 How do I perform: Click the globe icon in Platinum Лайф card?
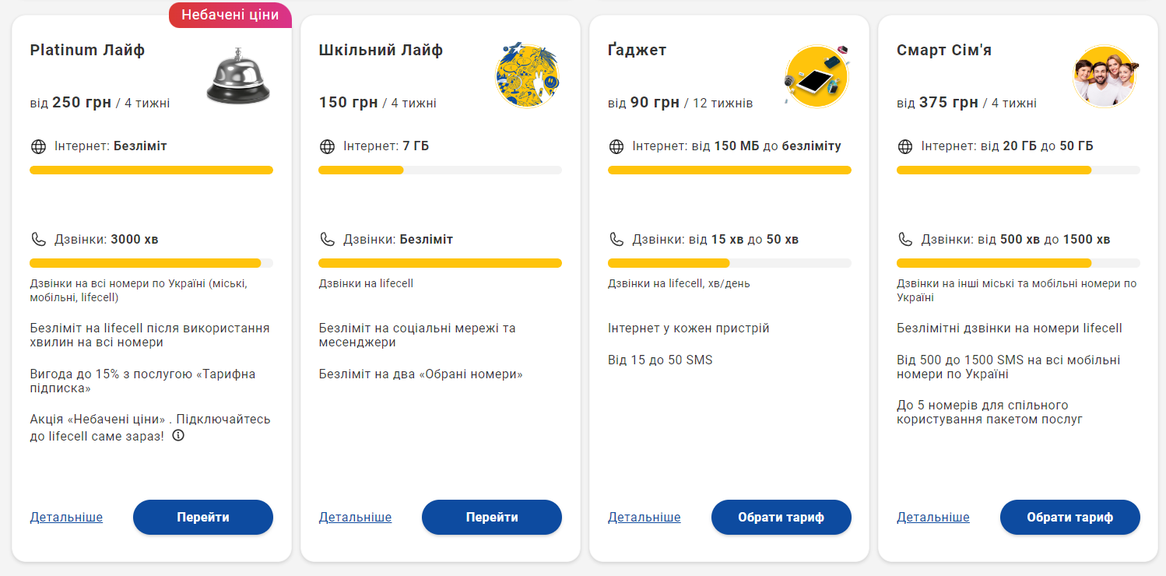click(38, 146)
